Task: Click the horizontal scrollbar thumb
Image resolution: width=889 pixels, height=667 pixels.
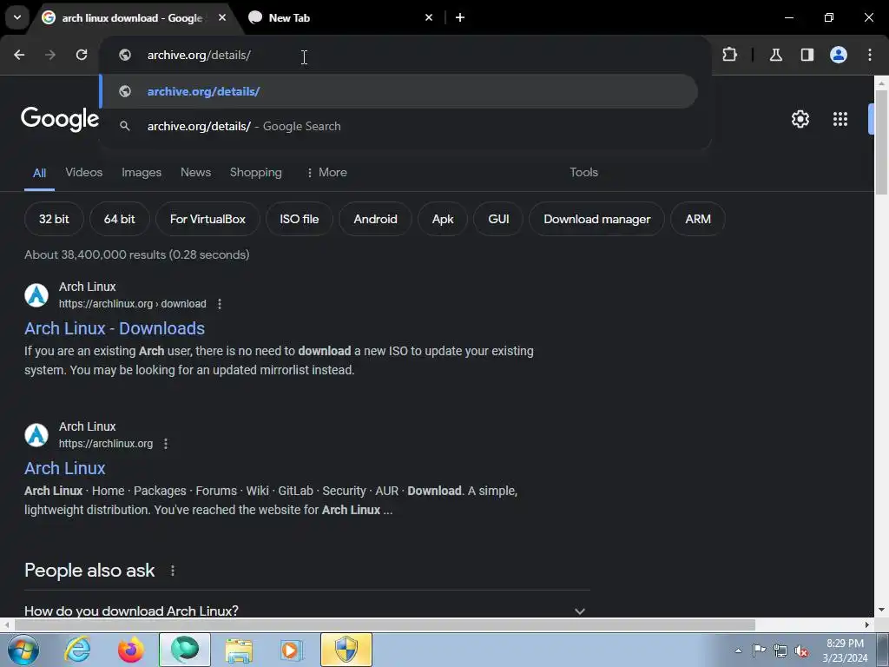Action: click(x=385, y=624)
